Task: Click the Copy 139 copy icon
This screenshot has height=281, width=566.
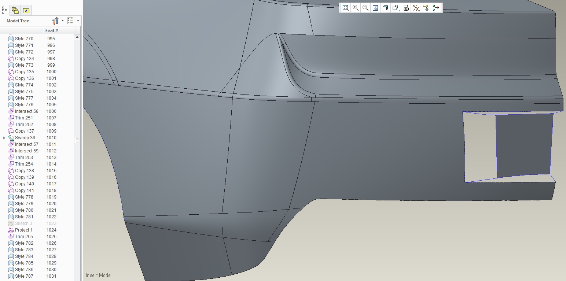Action: tap(11, 177)
